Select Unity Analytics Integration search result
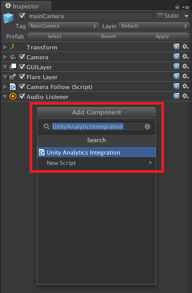Viewport: 192px width, 293px height. 97,152
